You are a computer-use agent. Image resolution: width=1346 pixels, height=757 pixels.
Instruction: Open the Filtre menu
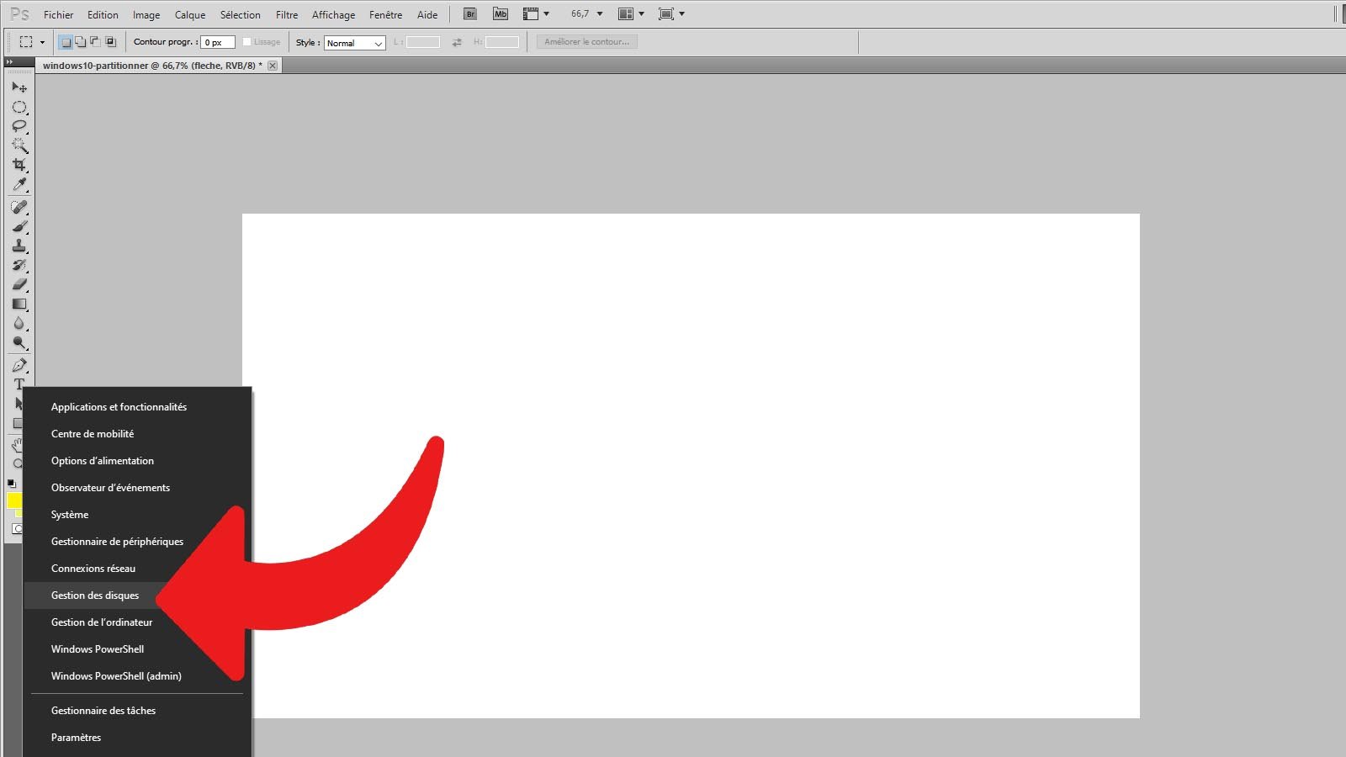click(287, 15)
